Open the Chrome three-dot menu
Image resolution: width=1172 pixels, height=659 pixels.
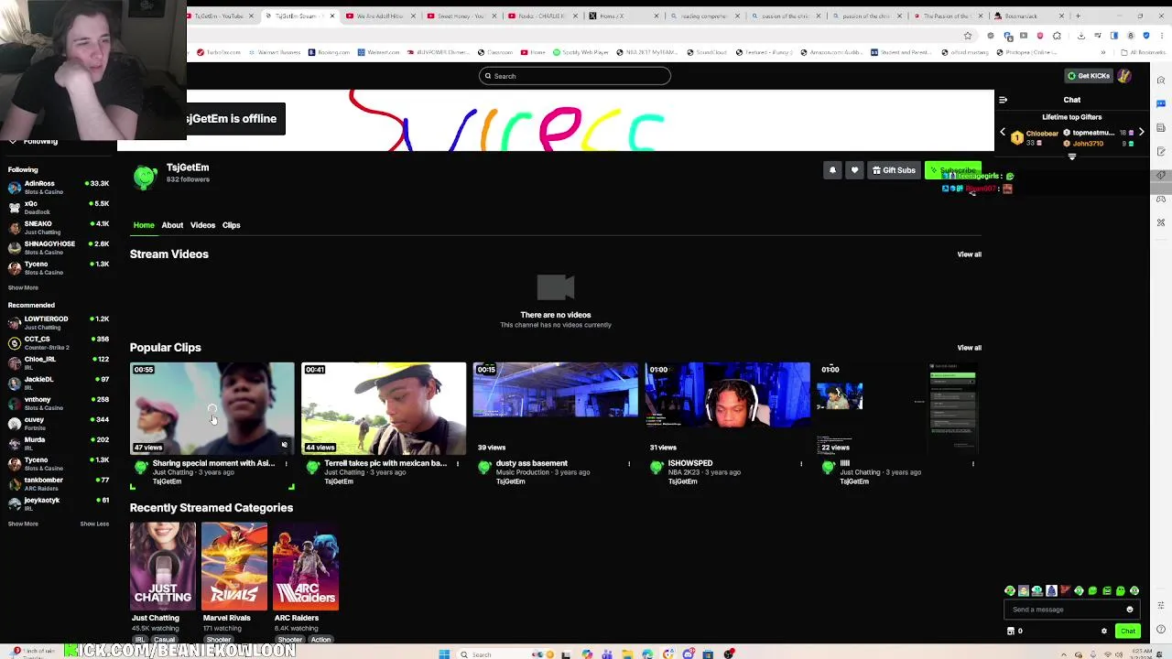coord(1162,36)
